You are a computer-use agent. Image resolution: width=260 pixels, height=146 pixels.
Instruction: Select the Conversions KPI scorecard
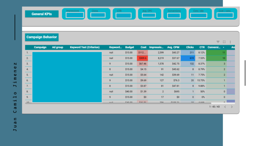coord(175,14)
